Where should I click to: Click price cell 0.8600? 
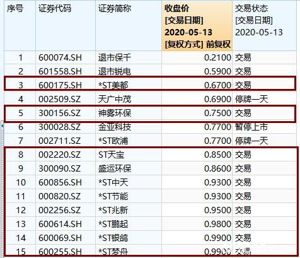point(217,168)
